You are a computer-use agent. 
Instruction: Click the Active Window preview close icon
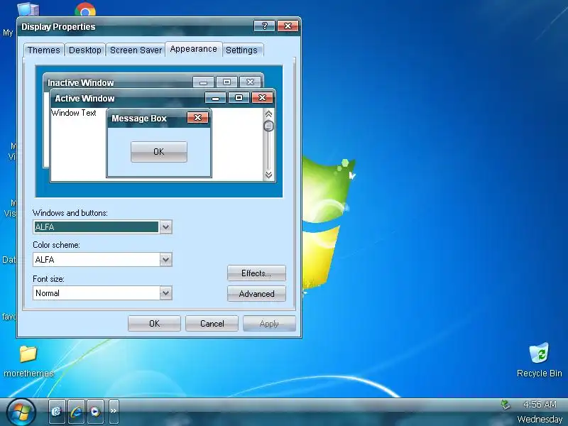262,98
